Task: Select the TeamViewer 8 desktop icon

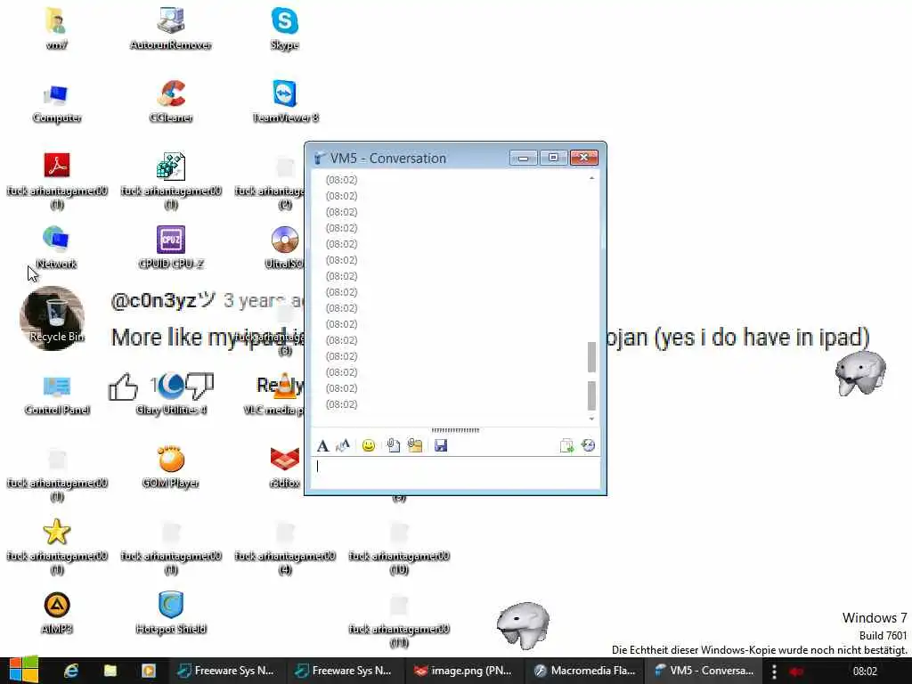Action: (x=284, y=102)
